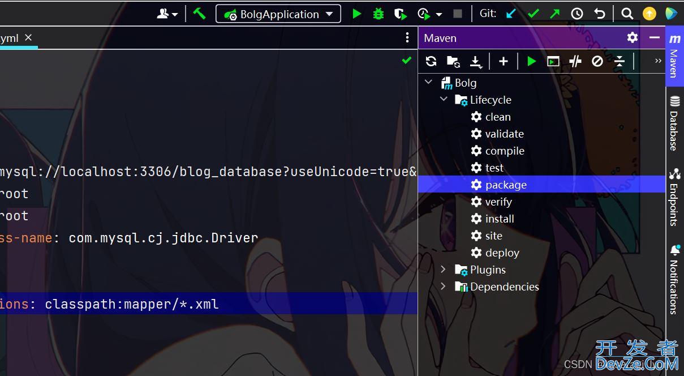This screenshot has height=376, width=684.
Task: Expand the Dependencies node
Action: click(x=444, y=287)
